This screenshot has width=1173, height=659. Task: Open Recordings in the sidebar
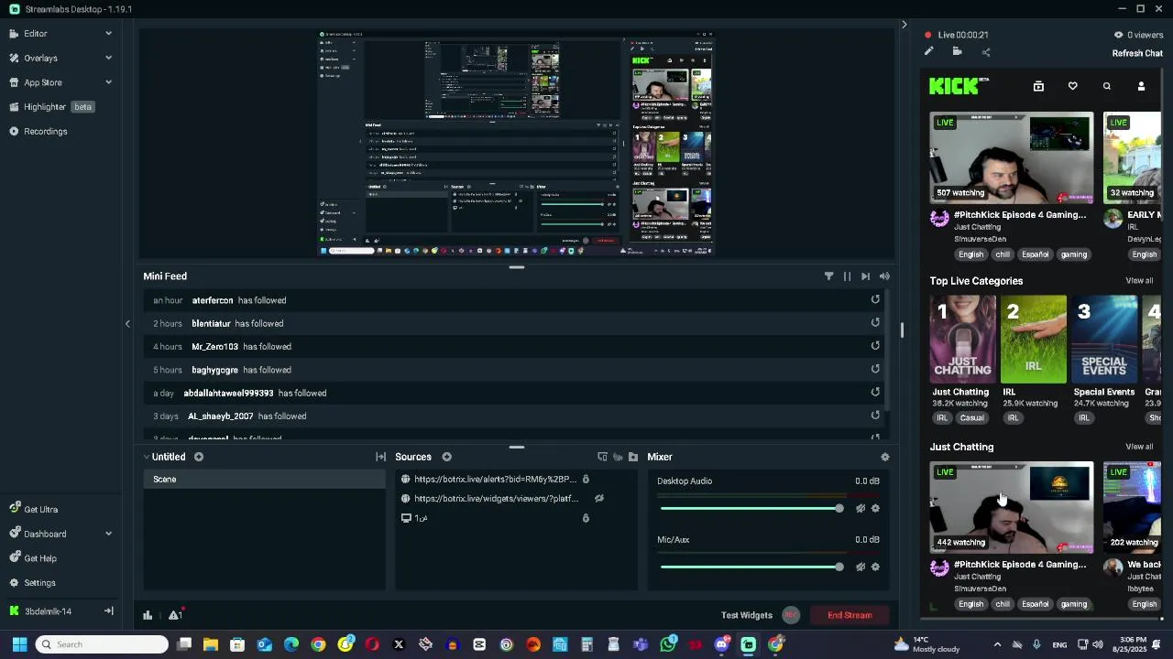click(45, 131)
